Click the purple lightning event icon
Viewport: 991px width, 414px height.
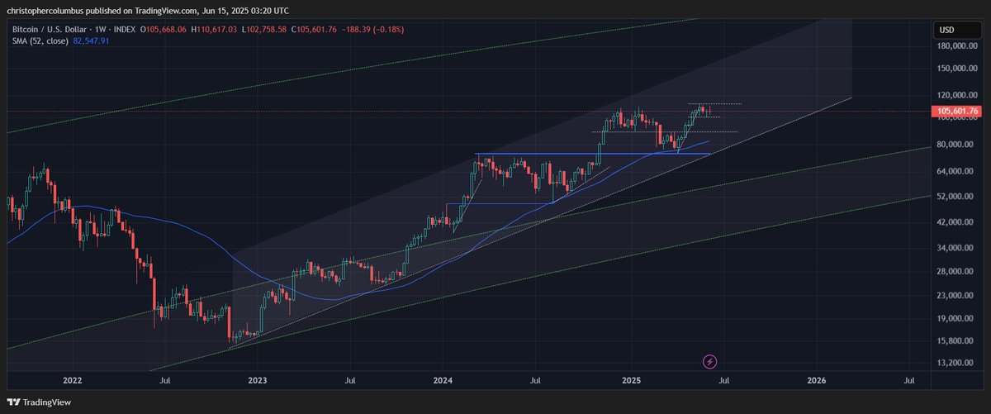coord(709,361)
